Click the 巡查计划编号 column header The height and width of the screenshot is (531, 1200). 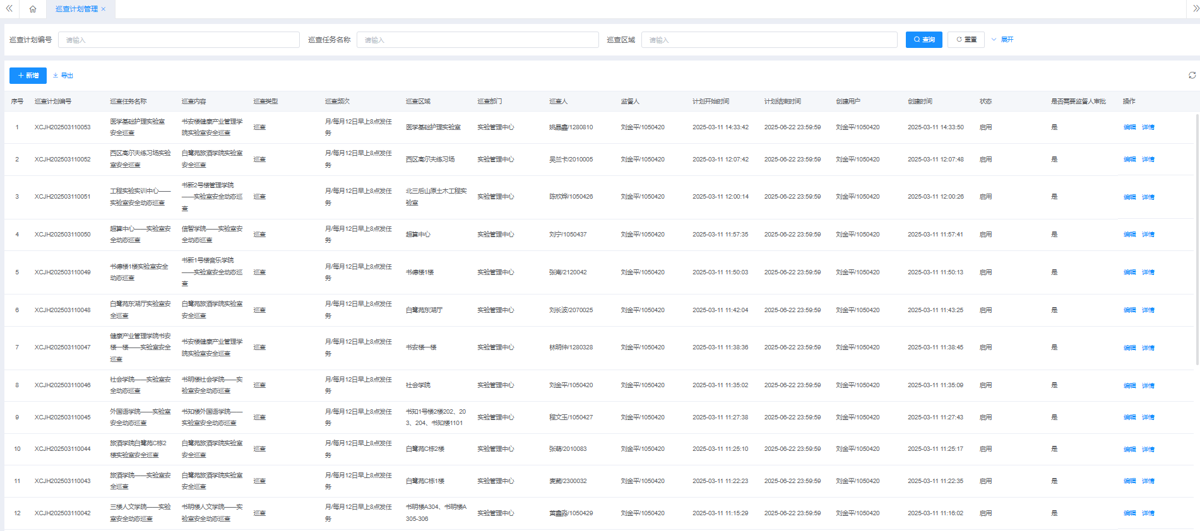tap(53, 102)
